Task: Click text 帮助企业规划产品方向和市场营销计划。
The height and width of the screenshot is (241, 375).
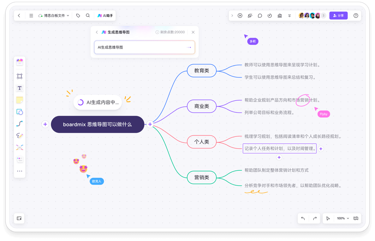Action: (x=283, y=100)
